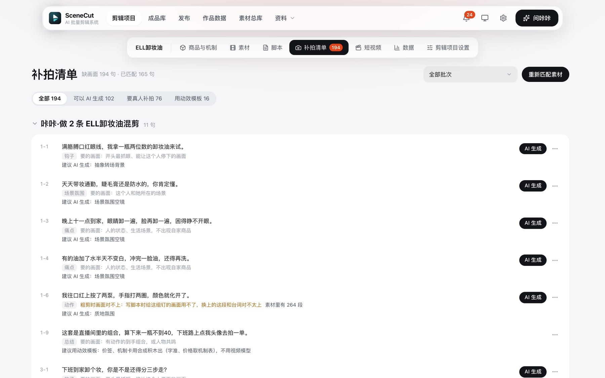Open the 数据 tab
The image size is (605, 378).
click(404, 48)
